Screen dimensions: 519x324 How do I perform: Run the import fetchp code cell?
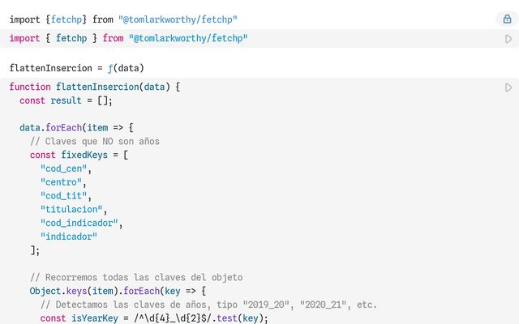coord(508,39)
